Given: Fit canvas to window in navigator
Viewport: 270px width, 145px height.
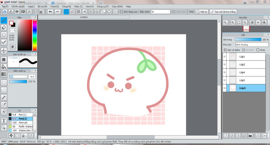Looking at the screenshot, I should (239, 23).
